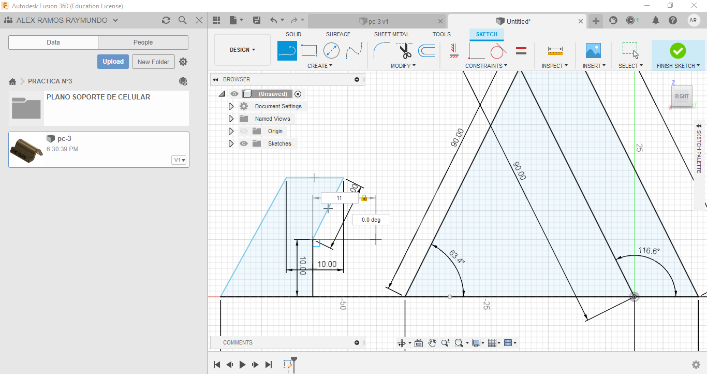This screenshot has height=374, width=707.
Task: Click the Save disk icon
Action: click(x=257, y=20)
